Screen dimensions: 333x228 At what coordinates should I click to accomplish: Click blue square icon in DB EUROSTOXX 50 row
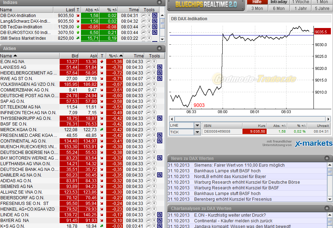pyautogui.click(x=155, y=33)
